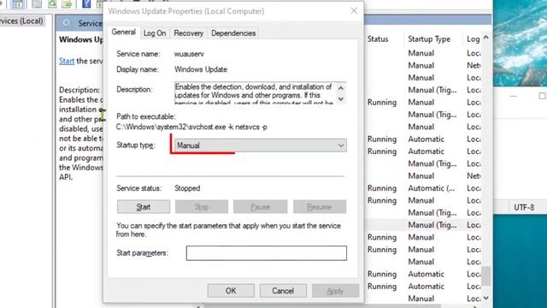
Task: Click the Windows Update display name value
Action: (x=201, y=69)
